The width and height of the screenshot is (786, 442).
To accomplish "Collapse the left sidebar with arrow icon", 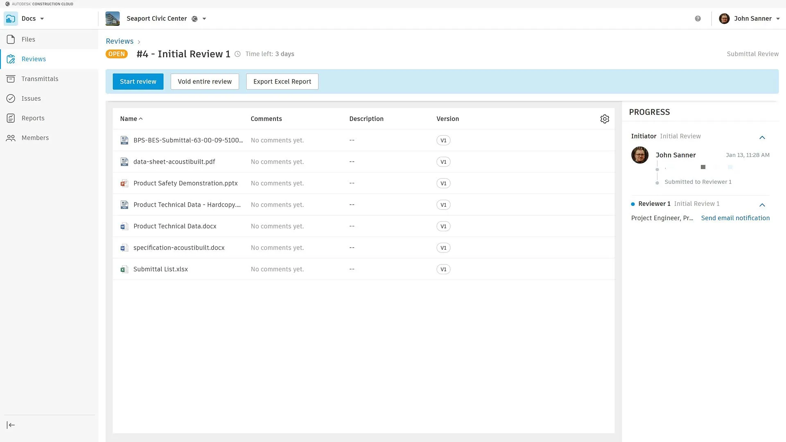I will pyautogui.click(x=11, y=425).
